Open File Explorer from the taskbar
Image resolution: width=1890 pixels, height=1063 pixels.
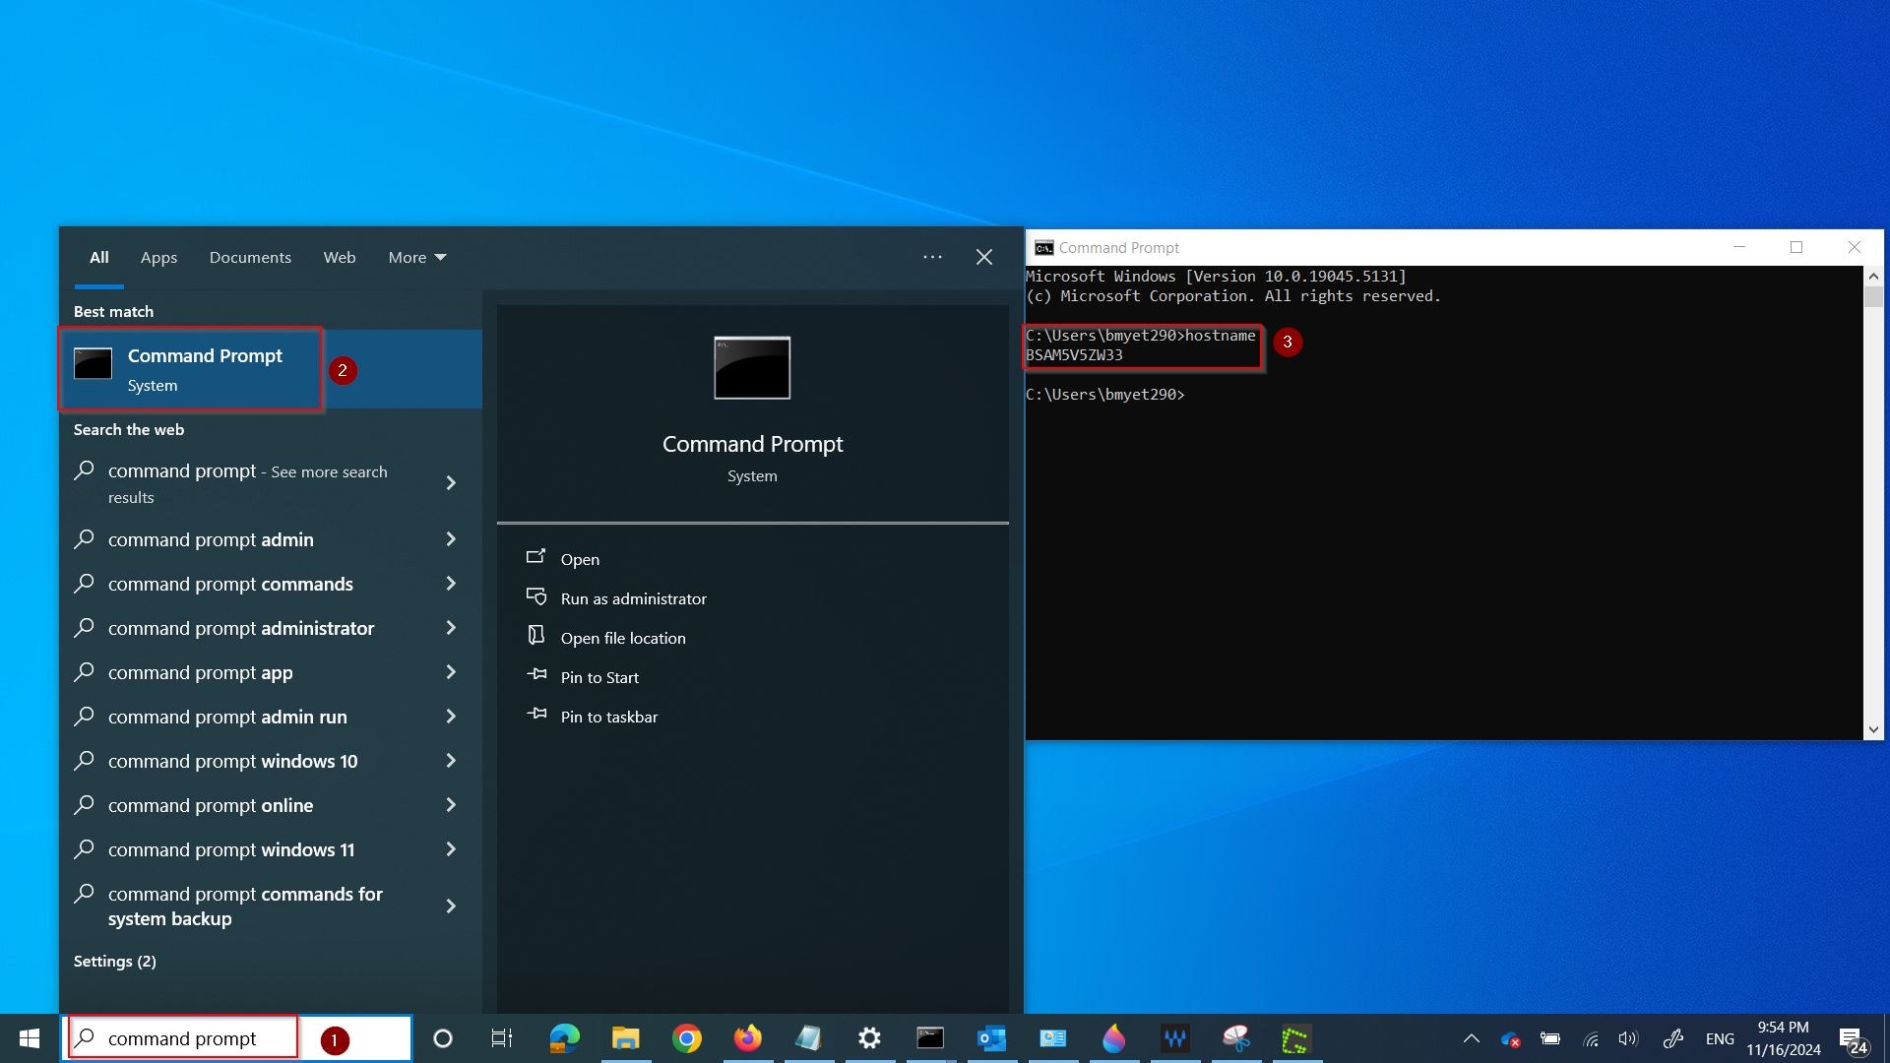[x=625, y=1038]
